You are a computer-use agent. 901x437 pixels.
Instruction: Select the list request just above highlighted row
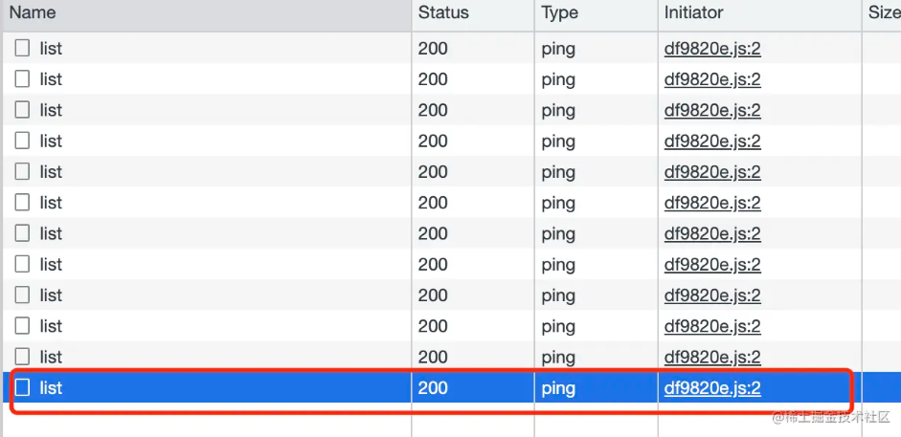pyautogui.click(x=51, y=357)
